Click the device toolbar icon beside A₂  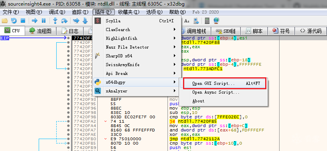pyautogui.click(x=196, y=21)
